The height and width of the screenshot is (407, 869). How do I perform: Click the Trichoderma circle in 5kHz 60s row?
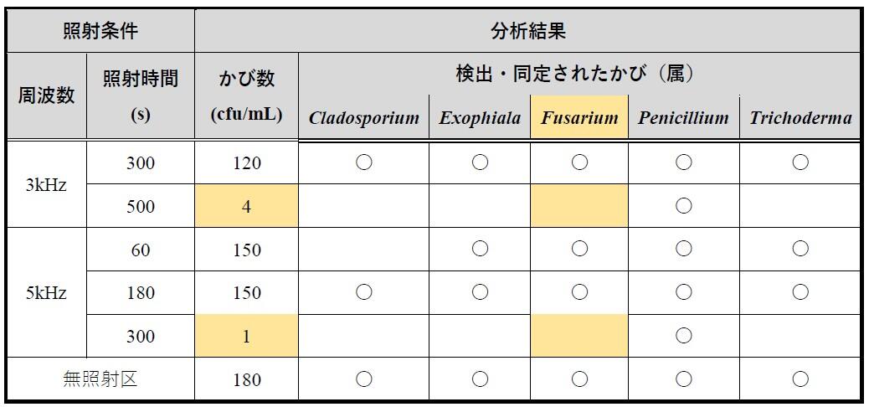pos(800,250)
